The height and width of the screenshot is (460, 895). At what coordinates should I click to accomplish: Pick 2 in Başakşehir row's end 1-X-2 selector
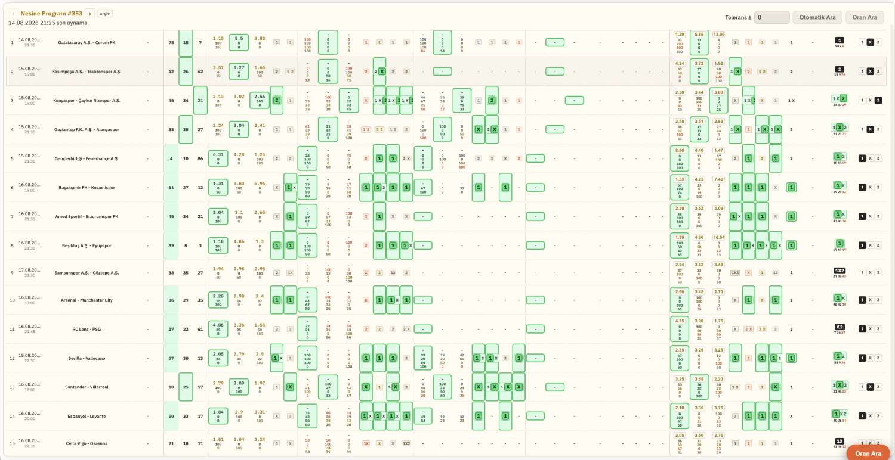(x=878, y=187)
